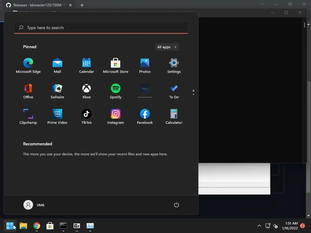Image resolution: width=311 pixels, height=233 pixels.
Task: Click the muted volume tray icon
Action: pos(275,226)
